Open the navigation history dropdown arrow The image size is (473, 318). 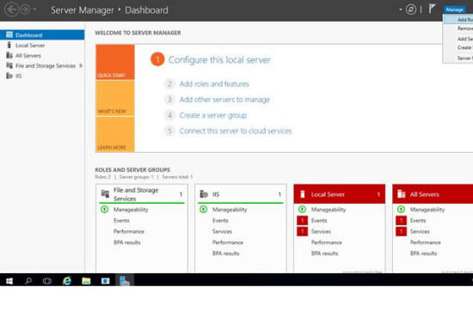point(34,9)
